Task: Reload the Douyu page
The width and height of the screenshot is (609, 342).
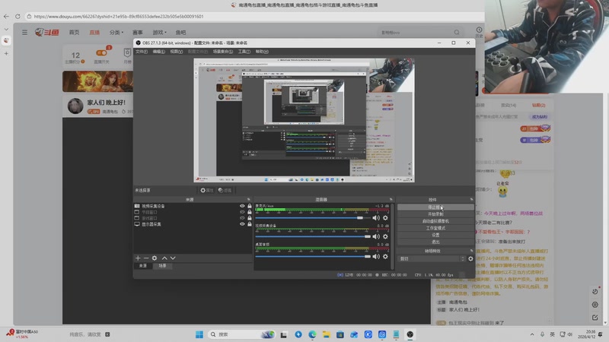Action: point(18,16)
